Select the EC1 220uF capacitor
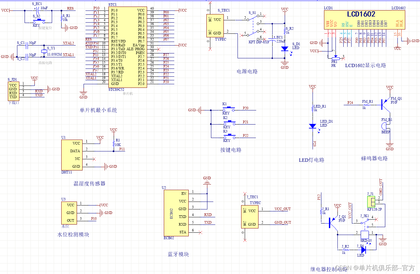 [x=272, y=40]
